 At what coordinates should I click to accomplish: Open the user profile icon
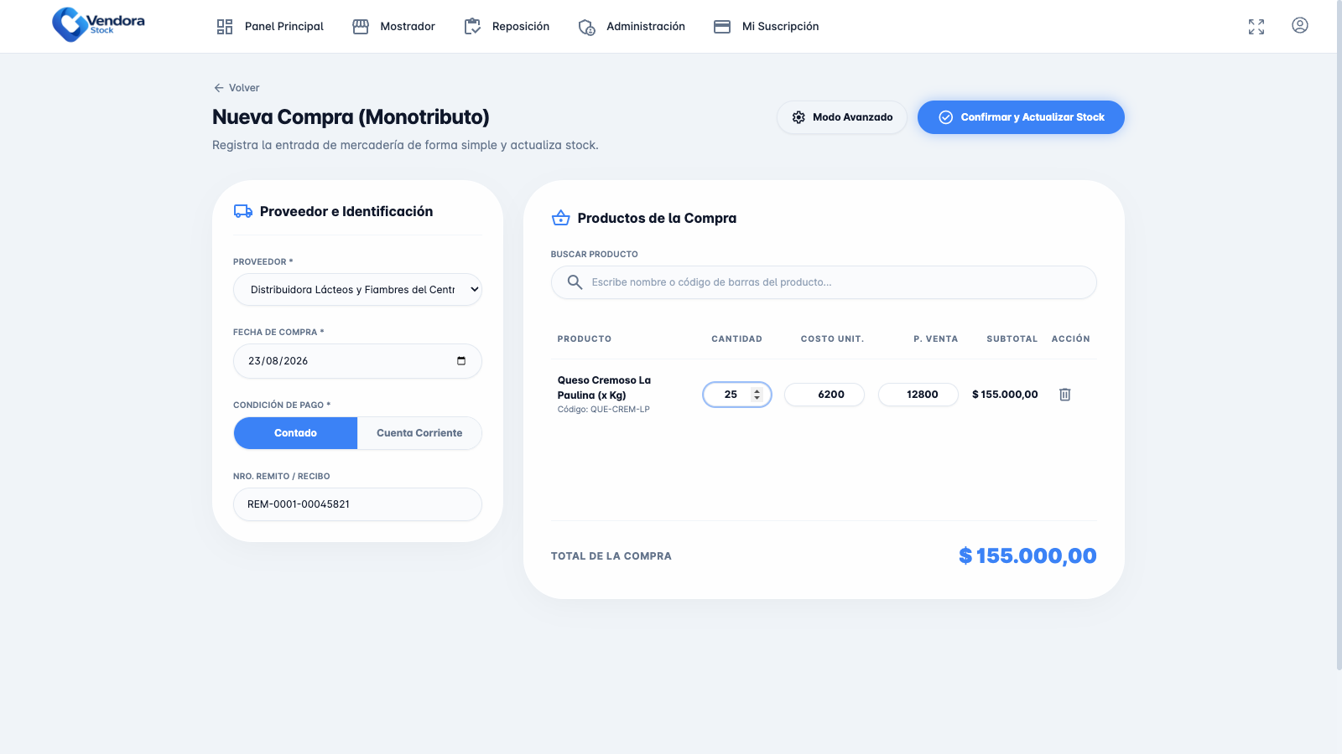click(1299, 25)
